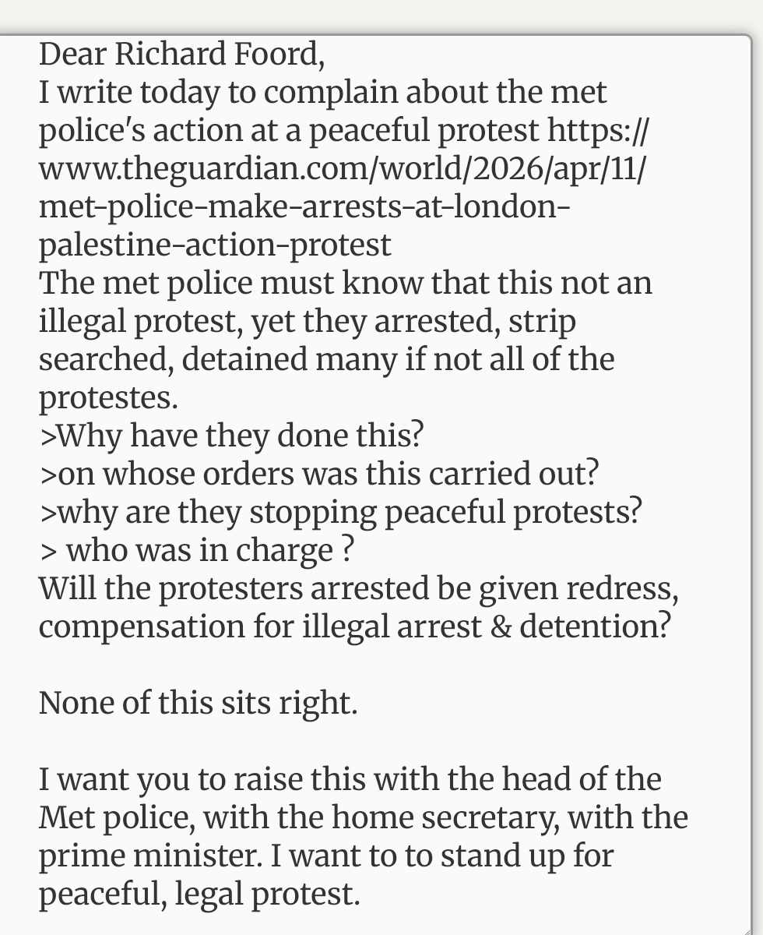Click the theguardian.com URL text line
Screen dimensions: 763x935
pyautogui.click(x=342, y=169)
